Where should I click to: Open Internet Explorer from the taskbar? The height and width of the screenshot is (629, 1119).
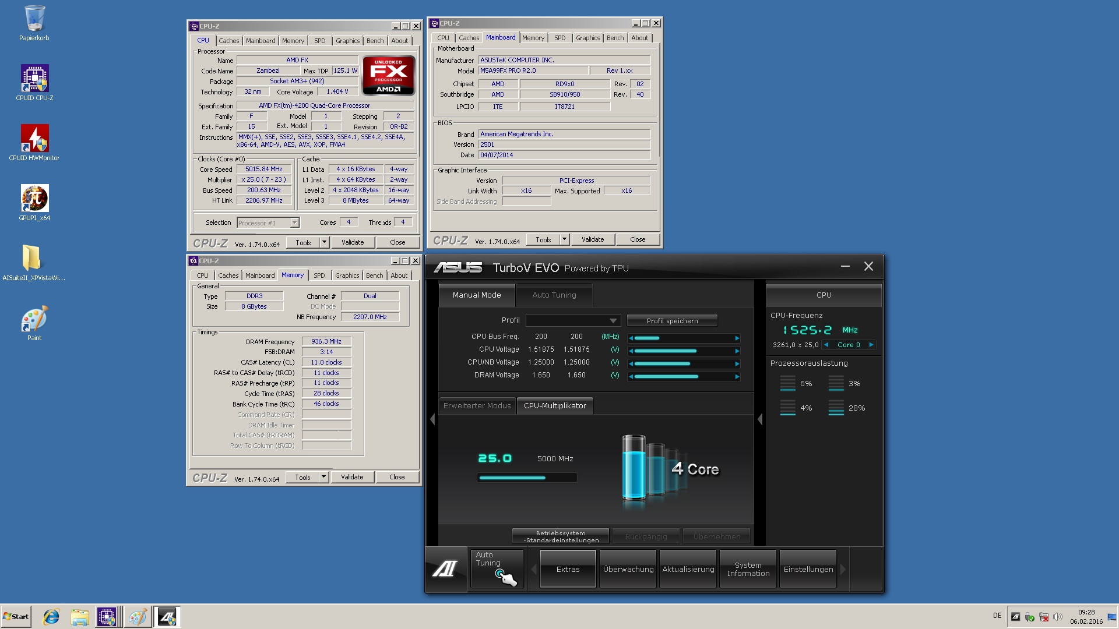point(51,617)
